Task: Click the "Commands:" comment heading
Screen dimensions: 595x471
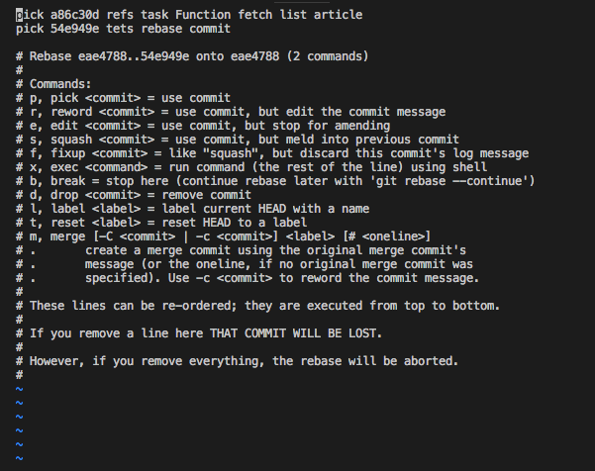Action: [60, 84]
